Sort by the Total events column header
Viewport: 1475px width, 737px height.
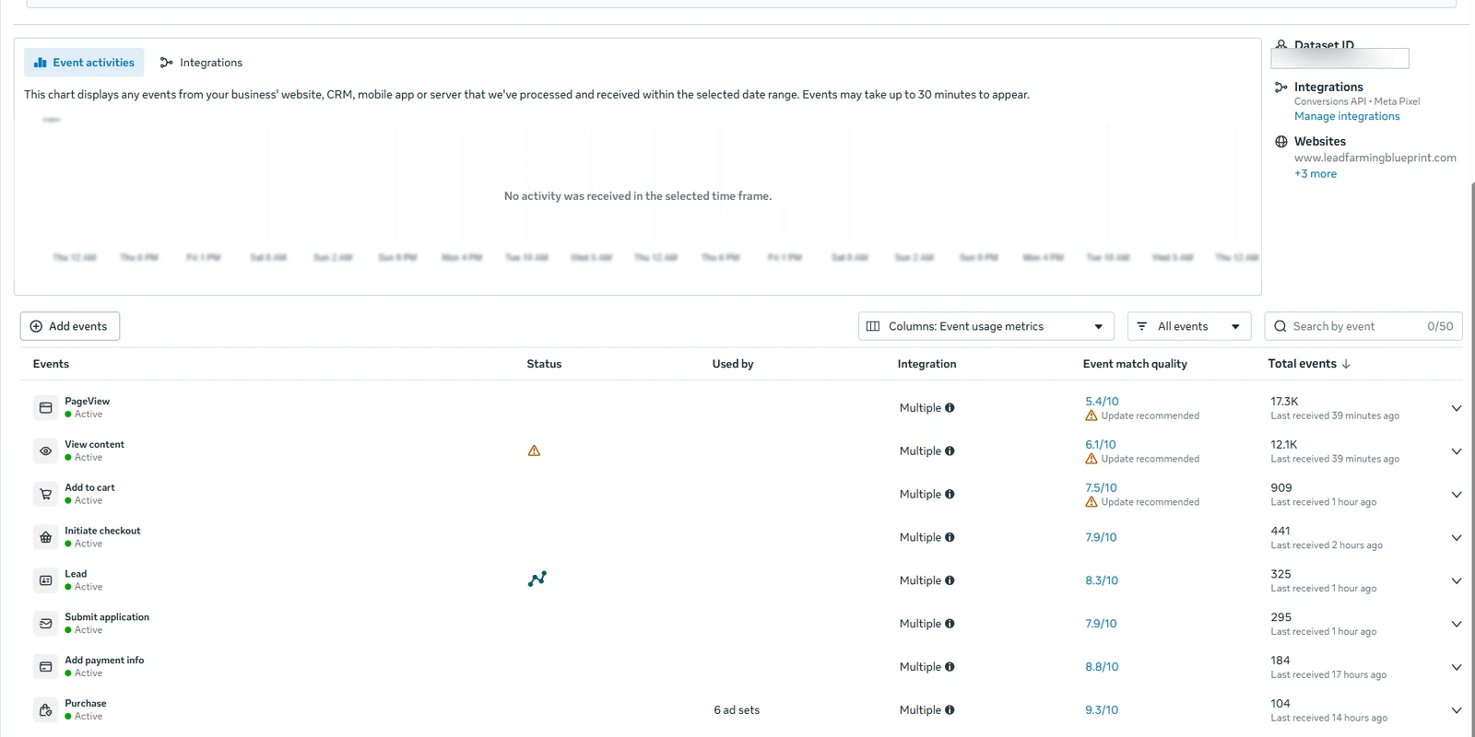(1309, 364)
